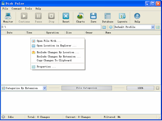Open profile options icon right of Default Profile

coord(158,27)
